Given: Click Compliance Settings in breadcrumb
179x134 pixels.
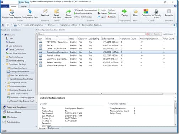Looking at the screenshot, I should 69,25.
